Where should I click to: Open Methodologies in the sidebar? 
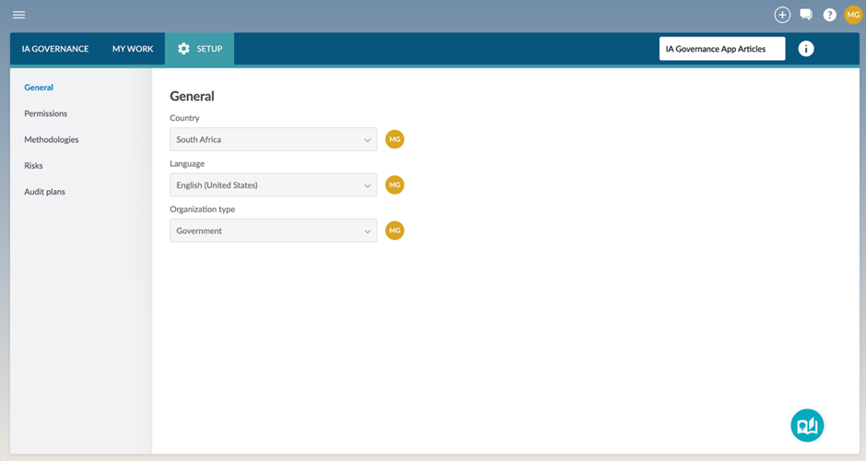(52, 140)
